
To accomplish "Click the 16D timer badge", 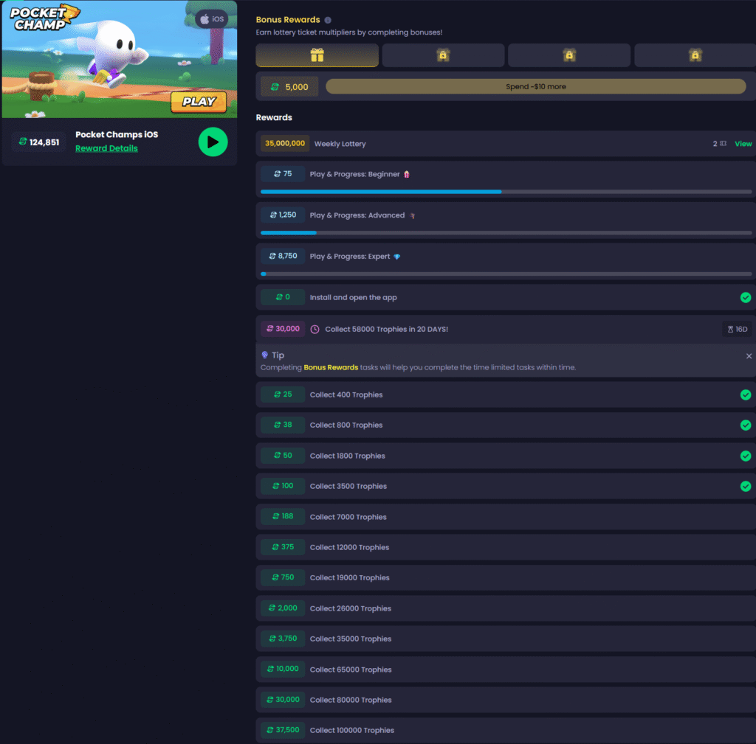I will tap(738, 330).
